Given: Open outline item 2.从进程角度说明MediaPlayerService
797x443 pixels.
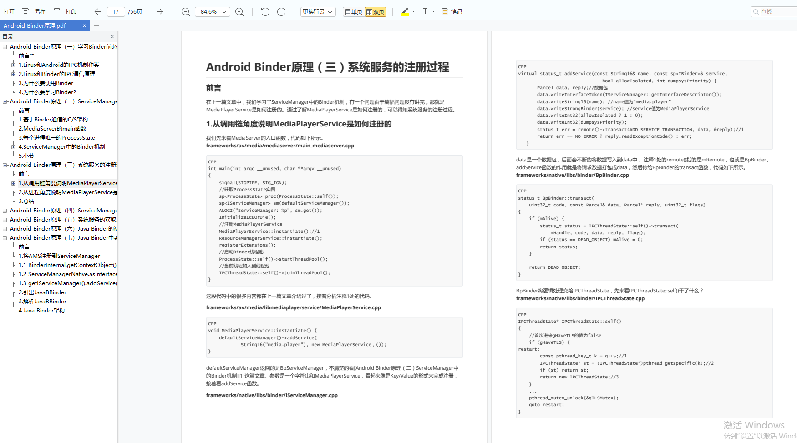Looking at the screenshot, I should (x=68, y=192).
